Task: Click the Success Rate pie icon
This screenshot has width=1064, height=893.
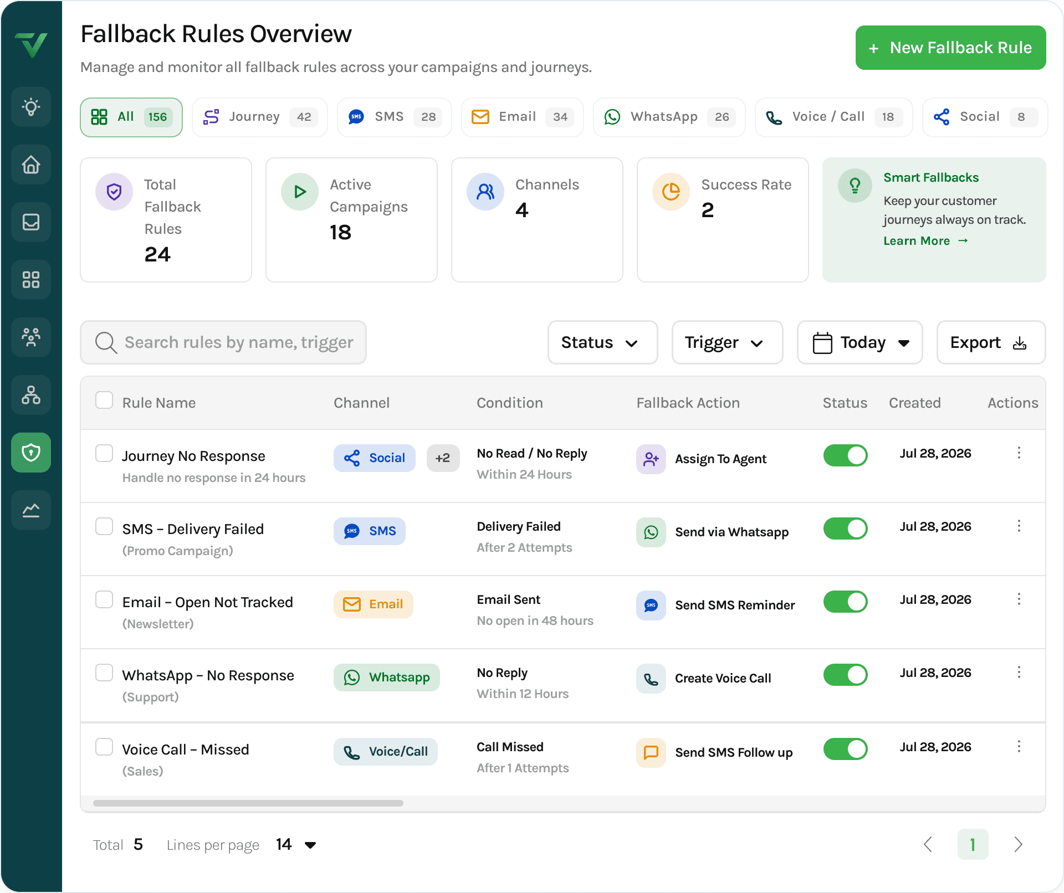Action: tap(671, 192)
